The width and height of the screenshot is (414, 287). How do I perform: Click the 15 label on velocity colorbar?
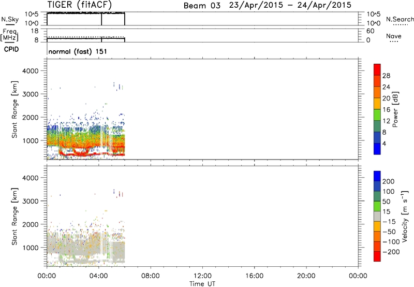[x=386, y=211]
